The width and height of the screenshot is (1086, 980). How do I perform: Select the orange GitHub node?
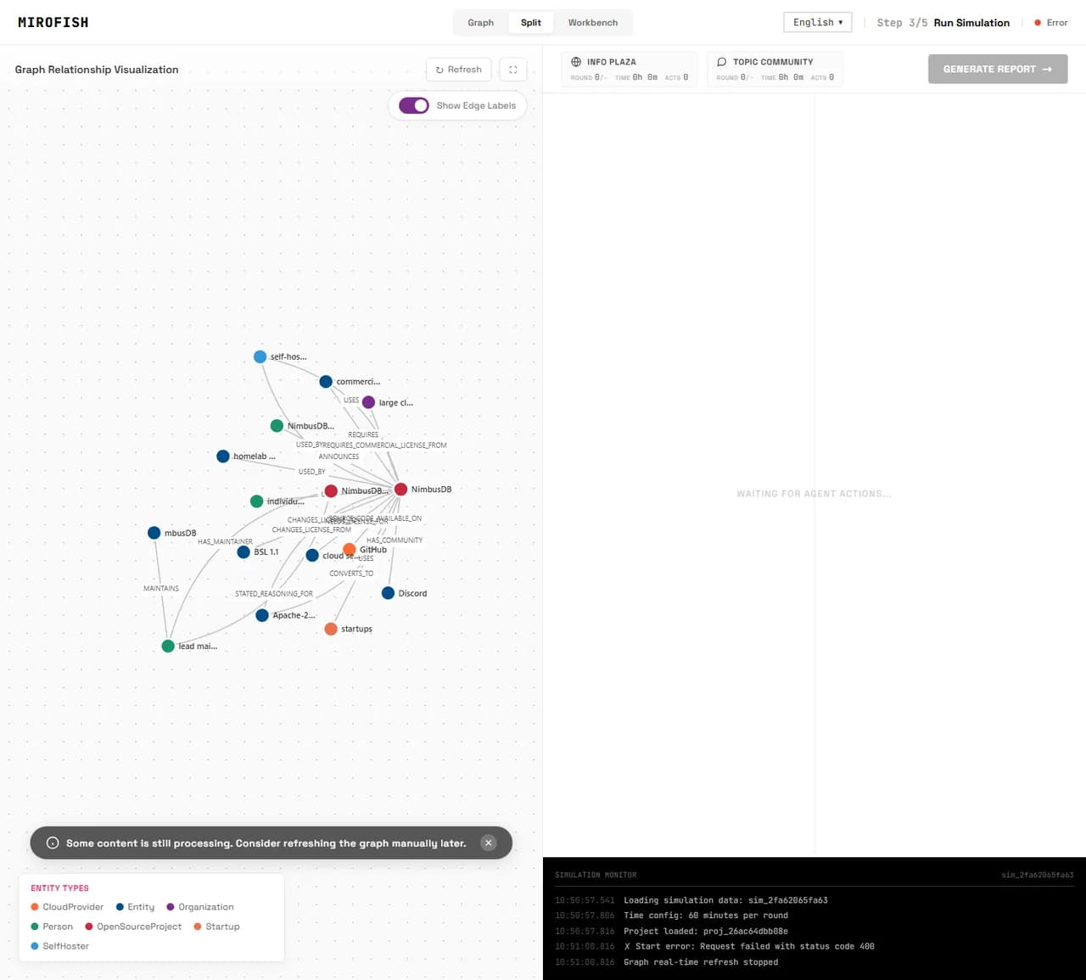tap(350, 550)
